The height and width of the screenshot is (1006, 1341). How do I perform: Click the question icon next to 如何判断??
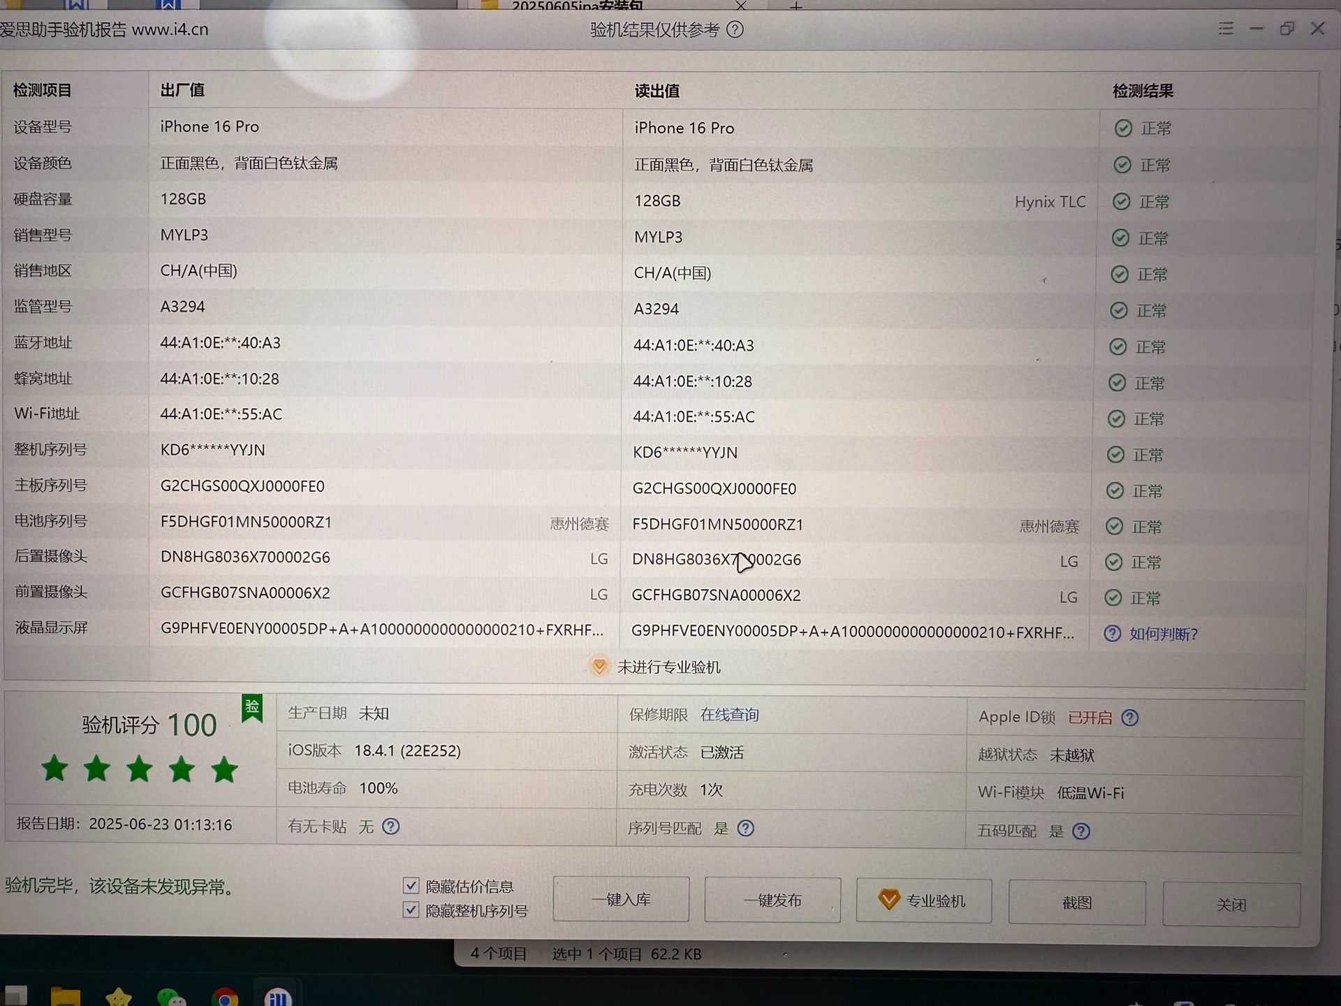[x=1112, y=634]
